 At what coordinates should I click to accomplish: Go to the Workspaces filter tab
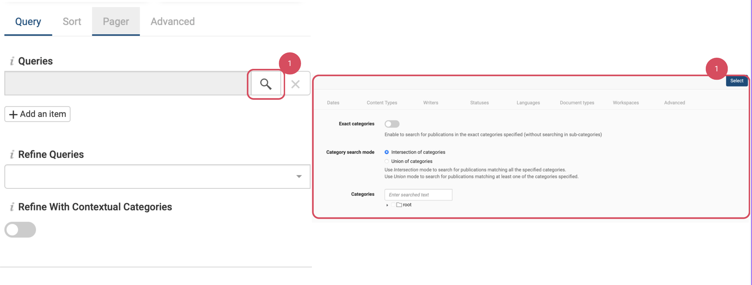pos(625,103)
